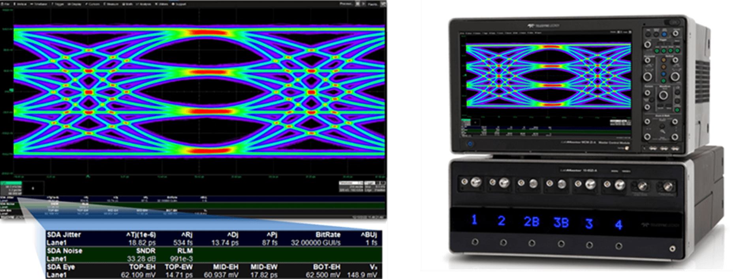Screen dimensions: 733x279
Task: Click the Dj value 13.74 ps
Action: point(225,242)
